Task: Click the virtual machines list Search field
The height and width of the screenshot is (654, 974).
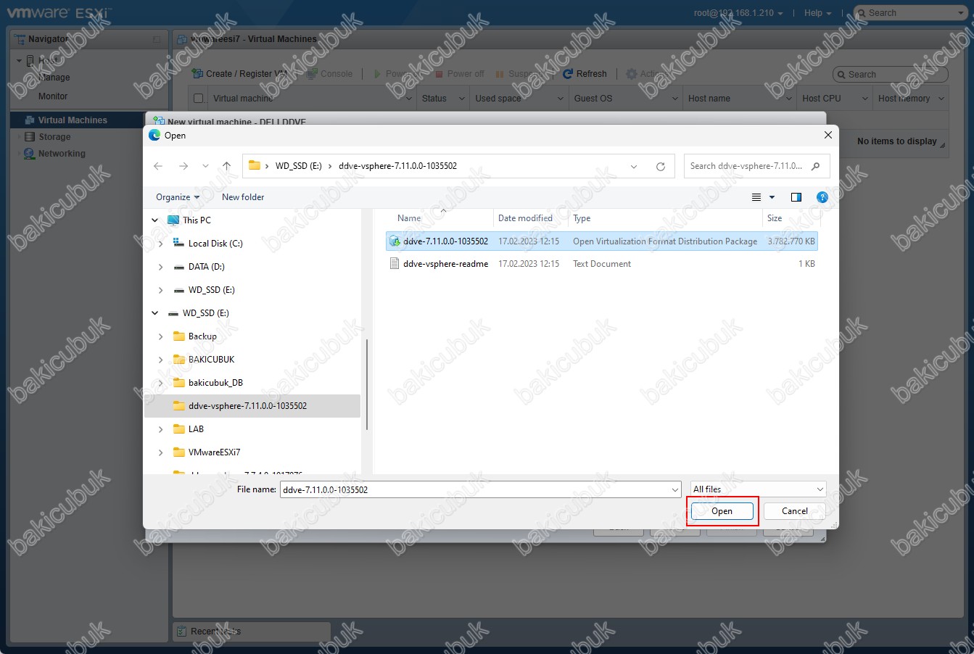Action: (891, 75)
